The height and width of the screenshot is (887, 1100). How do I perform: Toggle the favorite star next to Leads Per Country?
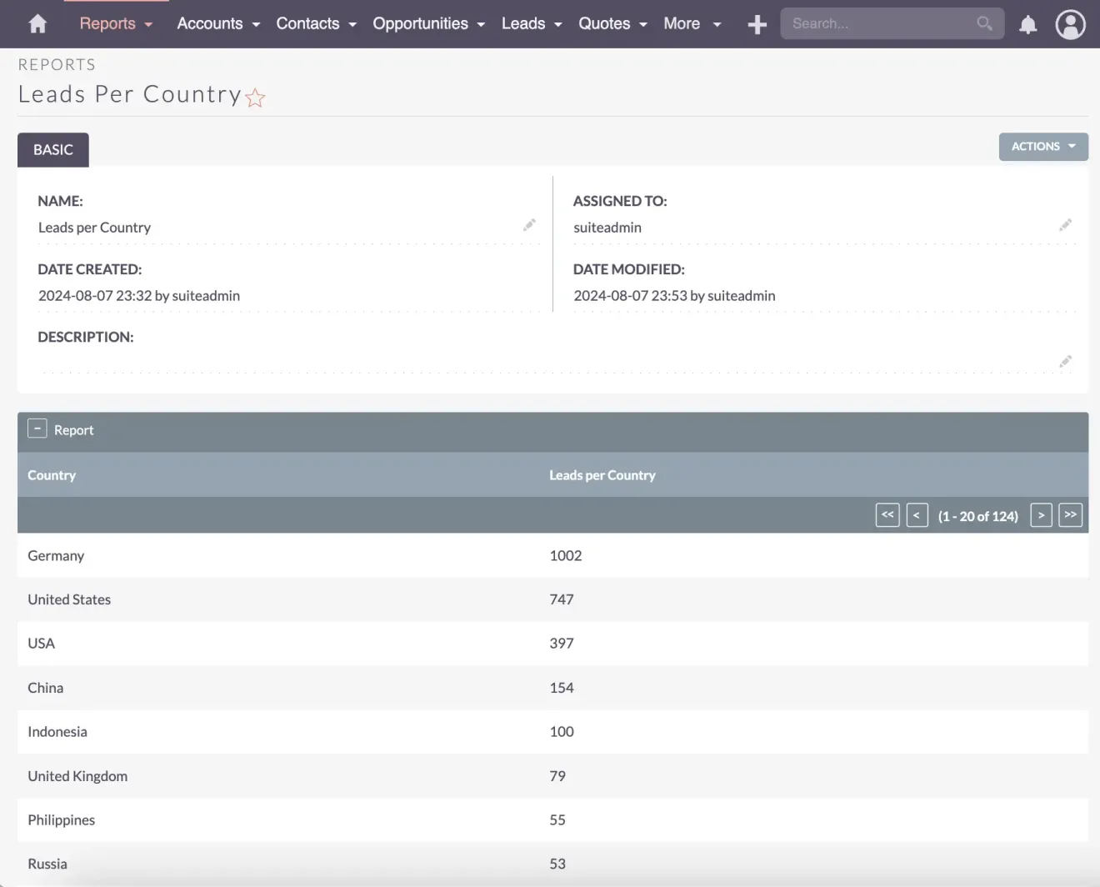255,98
